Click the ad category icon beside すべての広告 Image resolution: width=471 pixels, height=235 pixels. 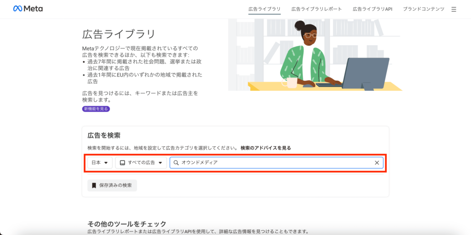pyautogui.click(x=122, y=163)
